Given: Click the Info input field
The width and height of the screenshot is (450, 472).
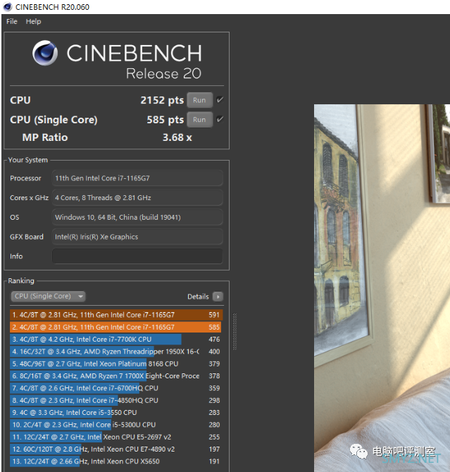Looking at the screenshot, I should 137,256.
